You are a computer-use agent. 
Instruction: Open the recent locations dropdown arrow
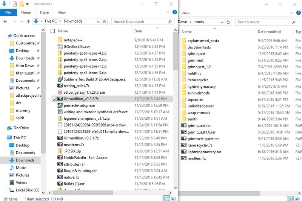[x=22, y=21]
